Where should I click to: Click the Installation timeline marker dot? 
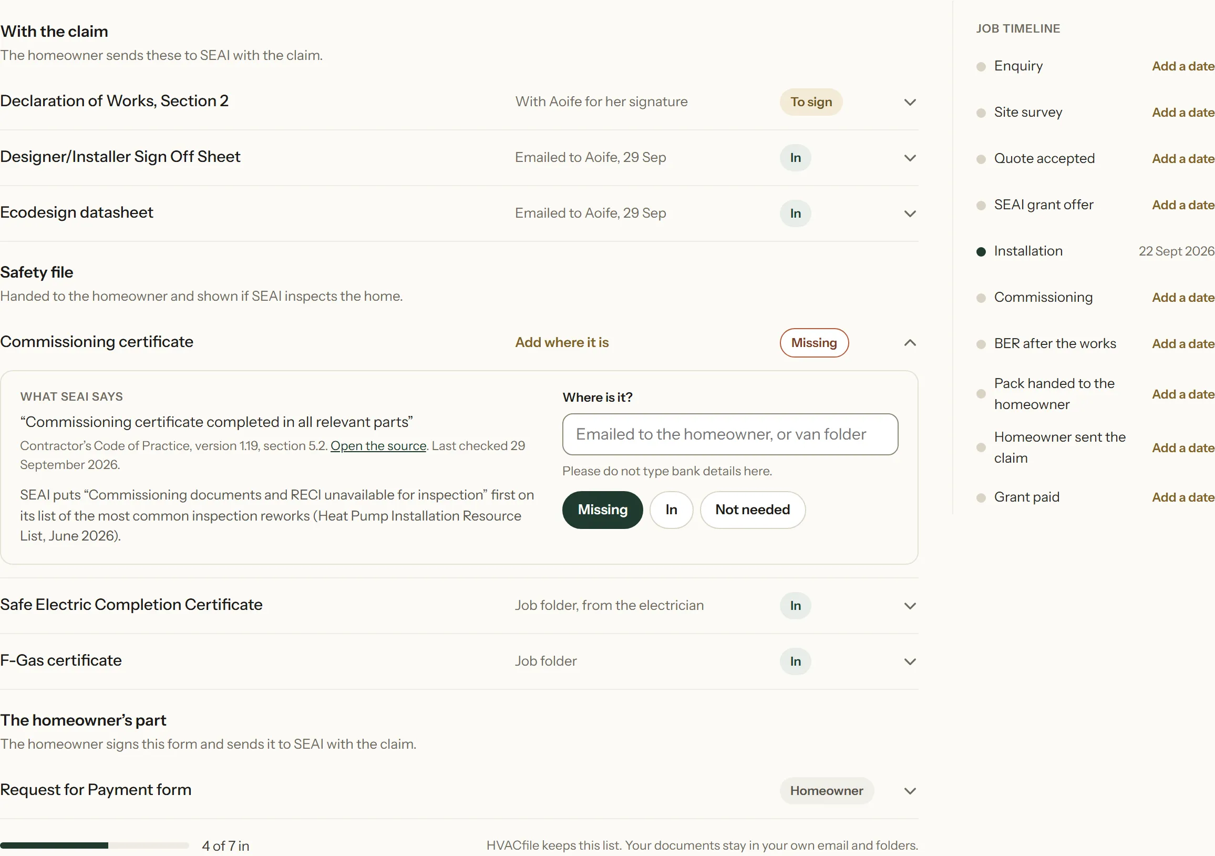coord(981,251)
